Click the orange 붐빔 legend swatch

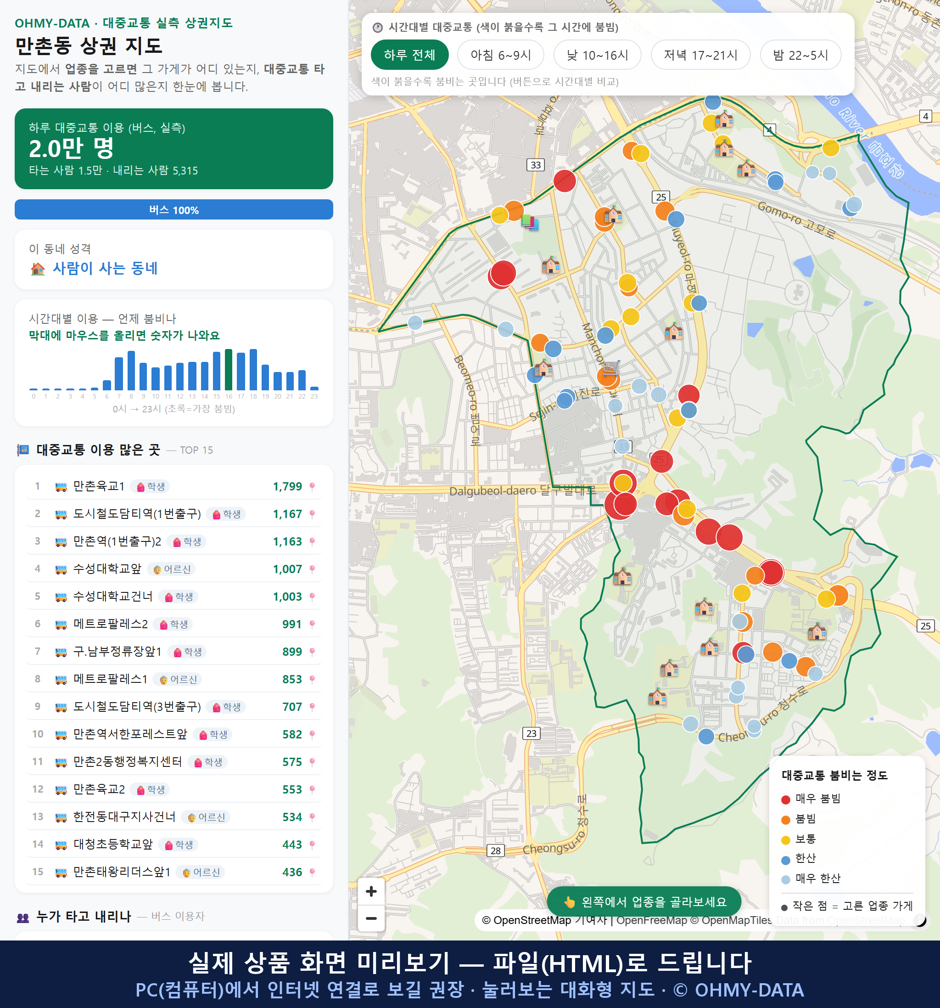click(786, 820)
